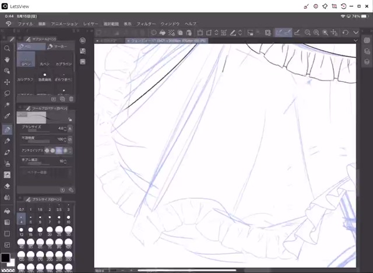Click the Clip Studio logo icon
Image resolution: width=373 pixels, height=273 pixels.
(9, 23)
